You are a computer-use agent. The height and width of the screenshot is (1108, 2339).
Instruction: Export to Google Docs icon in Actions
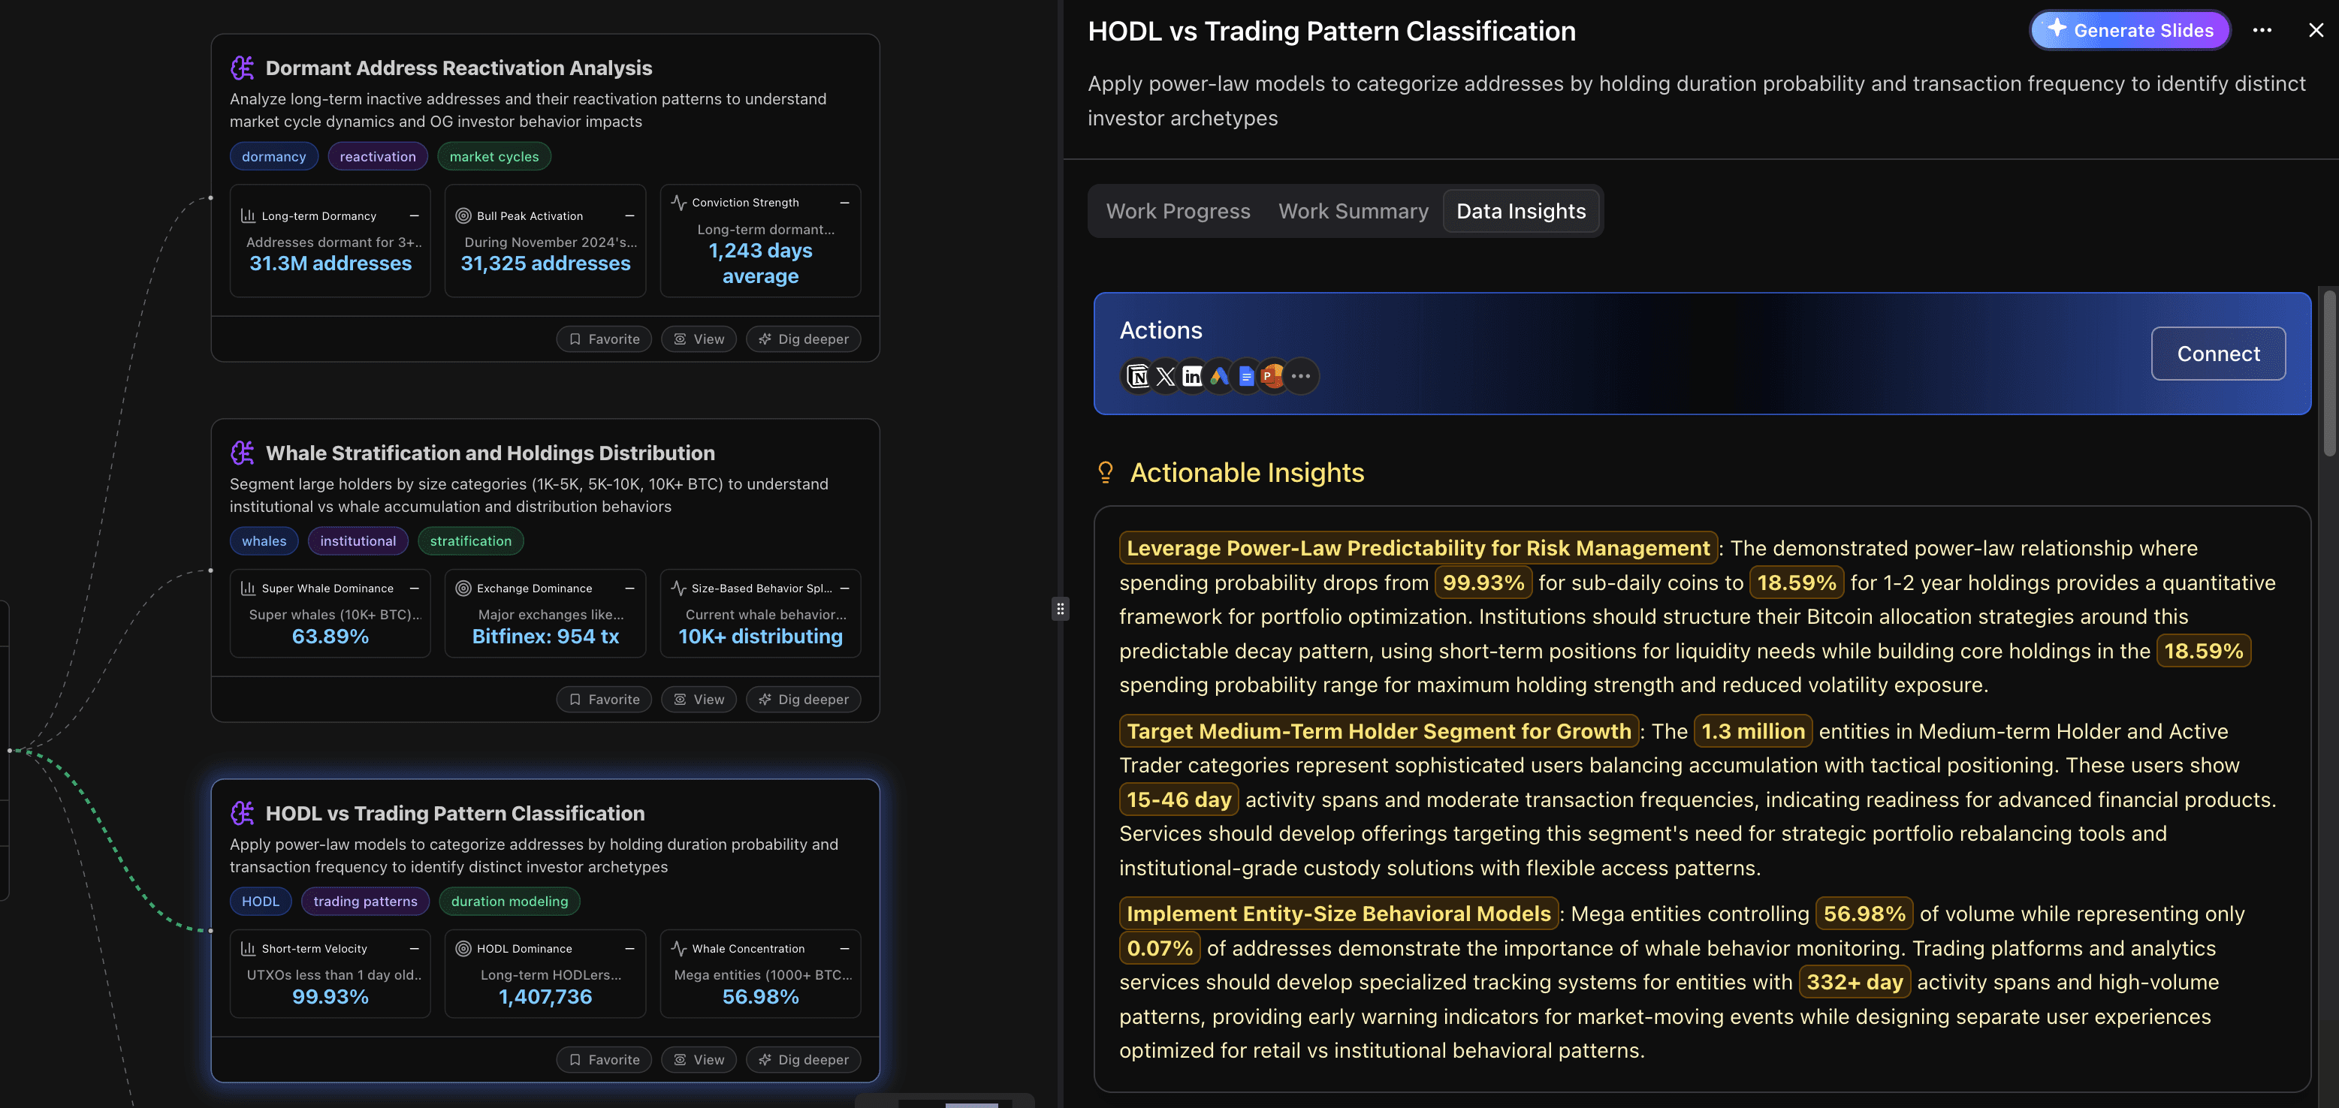click(1246, 375)
